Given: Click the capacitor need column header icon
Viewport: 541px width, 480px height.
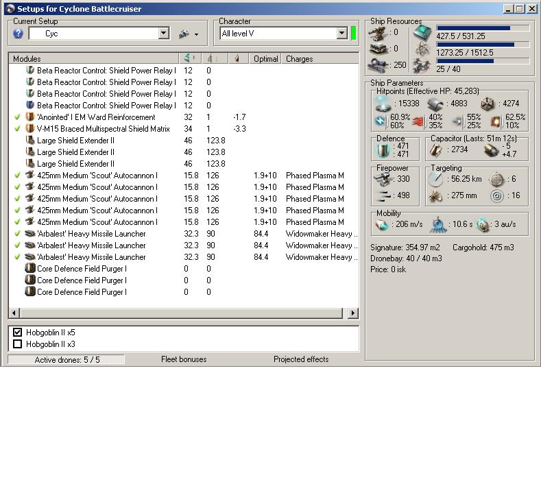Looking at the screenshot, I should point(237,59).
